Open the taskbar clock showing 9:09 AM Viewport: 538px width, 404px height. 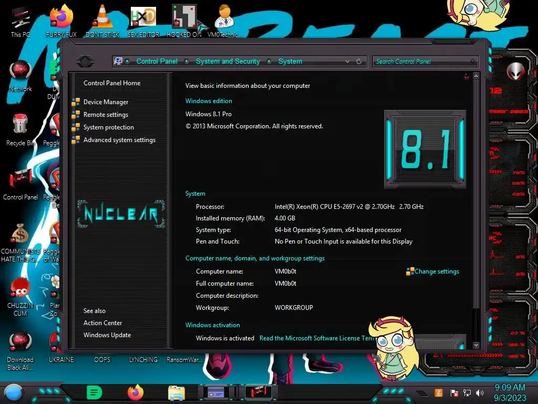[510, 392]
